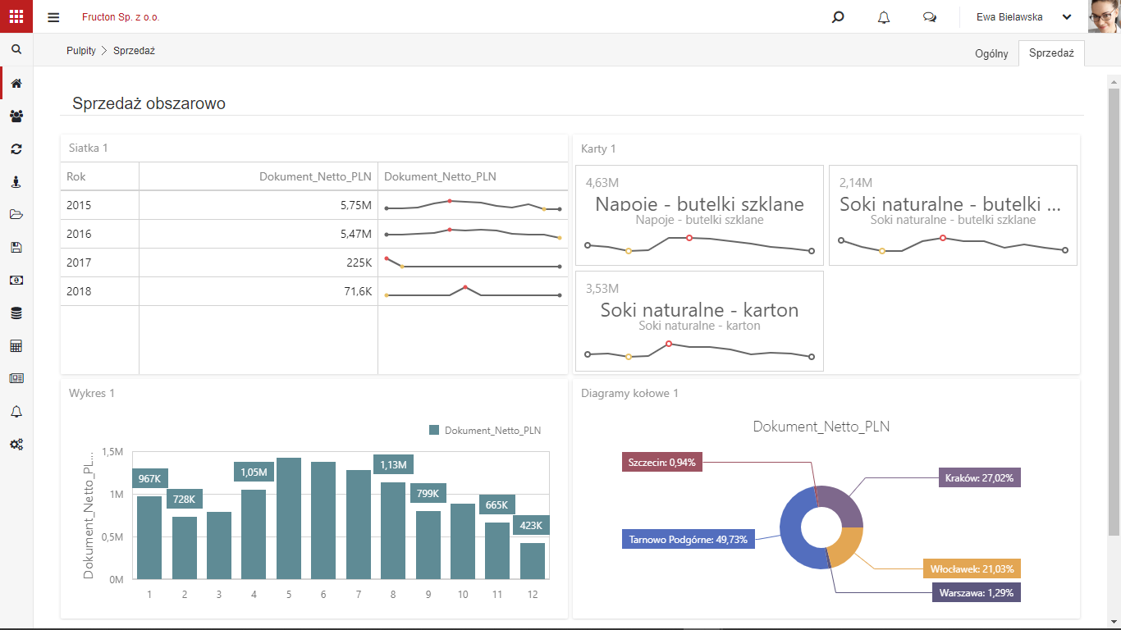Select the refresh arrows sidebar icon

tap(16, 148)
